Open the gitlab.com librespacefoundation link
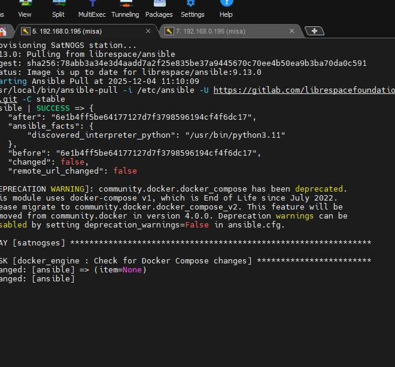Viewport: 395px width, 367px height. pyautogui.click(x=303, y=90)
